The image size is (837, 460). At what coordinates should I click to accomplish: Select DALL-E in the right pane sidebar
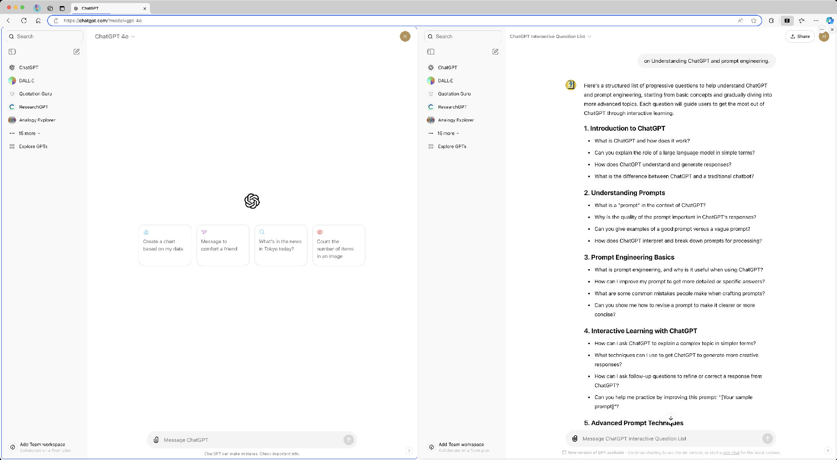point(445,81)
